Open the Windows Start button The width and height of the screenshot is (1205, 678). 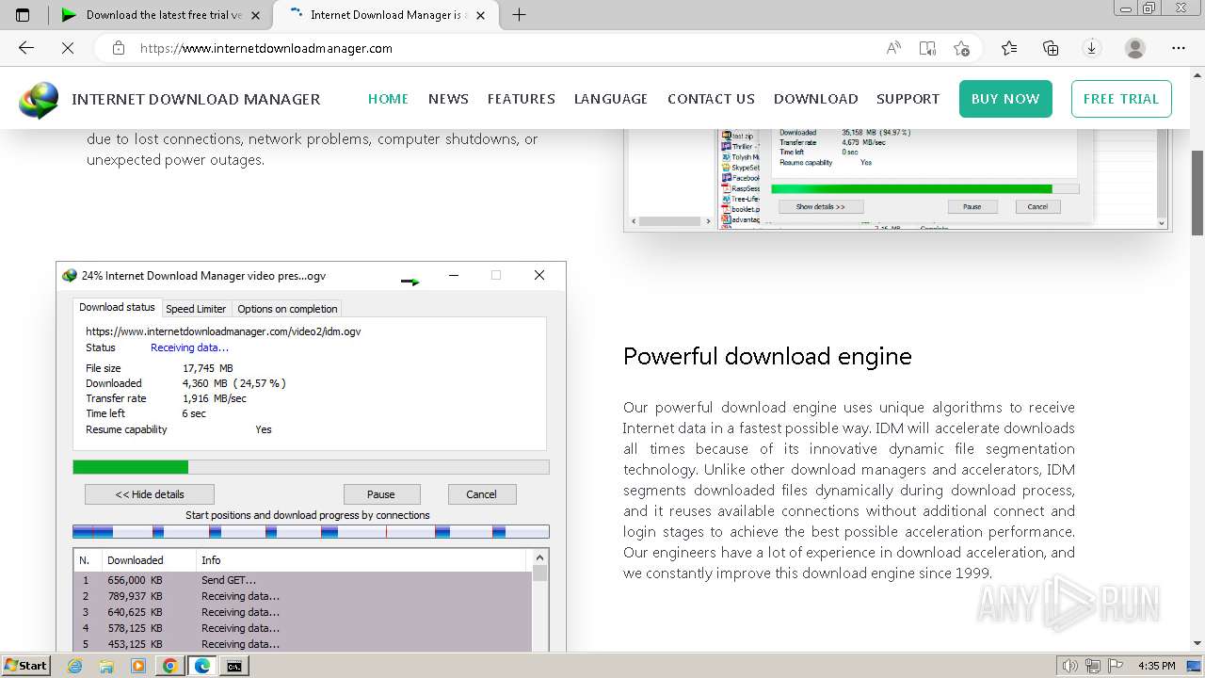click(25, 665)
